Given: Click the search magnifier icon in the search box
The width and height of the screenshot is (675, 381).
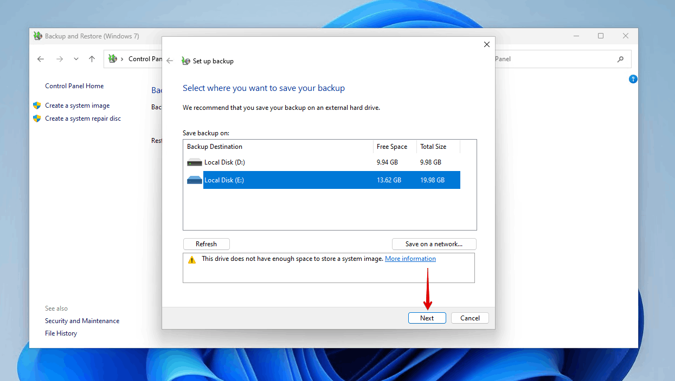Looking at the screenshot, I should pyautogui.click(x=620, y=58).
